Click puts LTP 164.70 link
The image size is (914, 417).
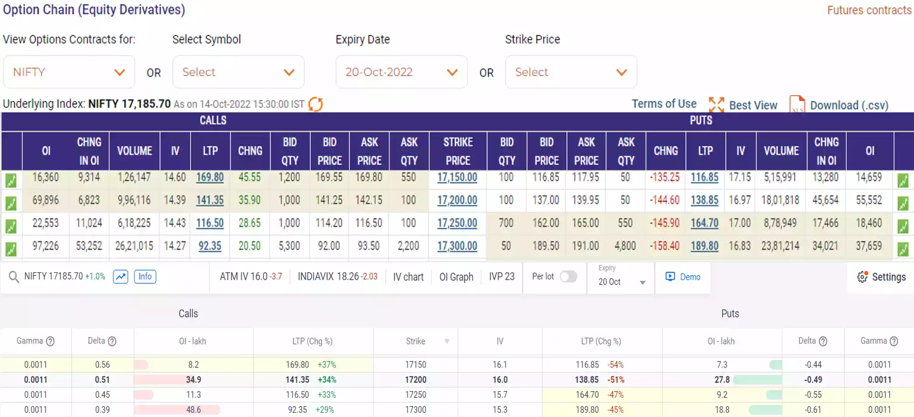tap(704, 223)
